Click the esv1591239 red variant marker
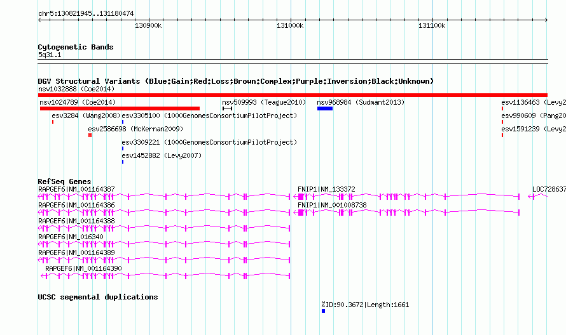 click(x=502, y=135)
